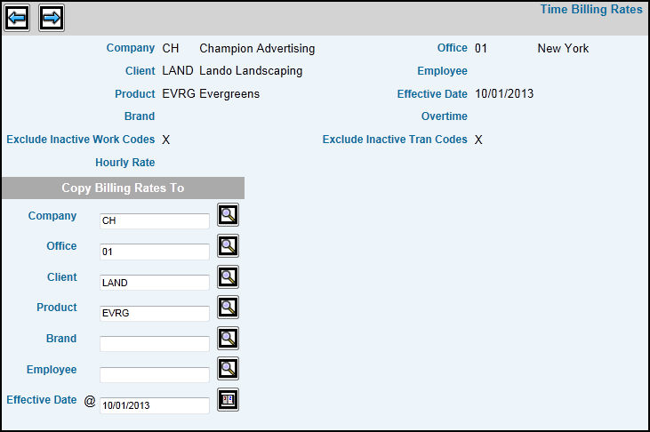Open the Office lookup magnifier
This screenshot has height=432, width=650.
coord(229,246)
